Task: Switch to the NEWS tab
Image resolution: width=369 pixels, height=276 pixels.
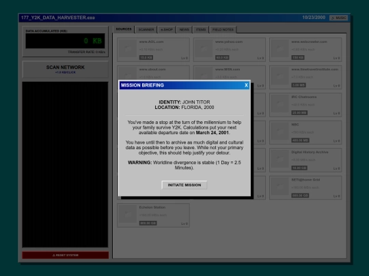Action: pyautogui.click(x=184, y=29)
